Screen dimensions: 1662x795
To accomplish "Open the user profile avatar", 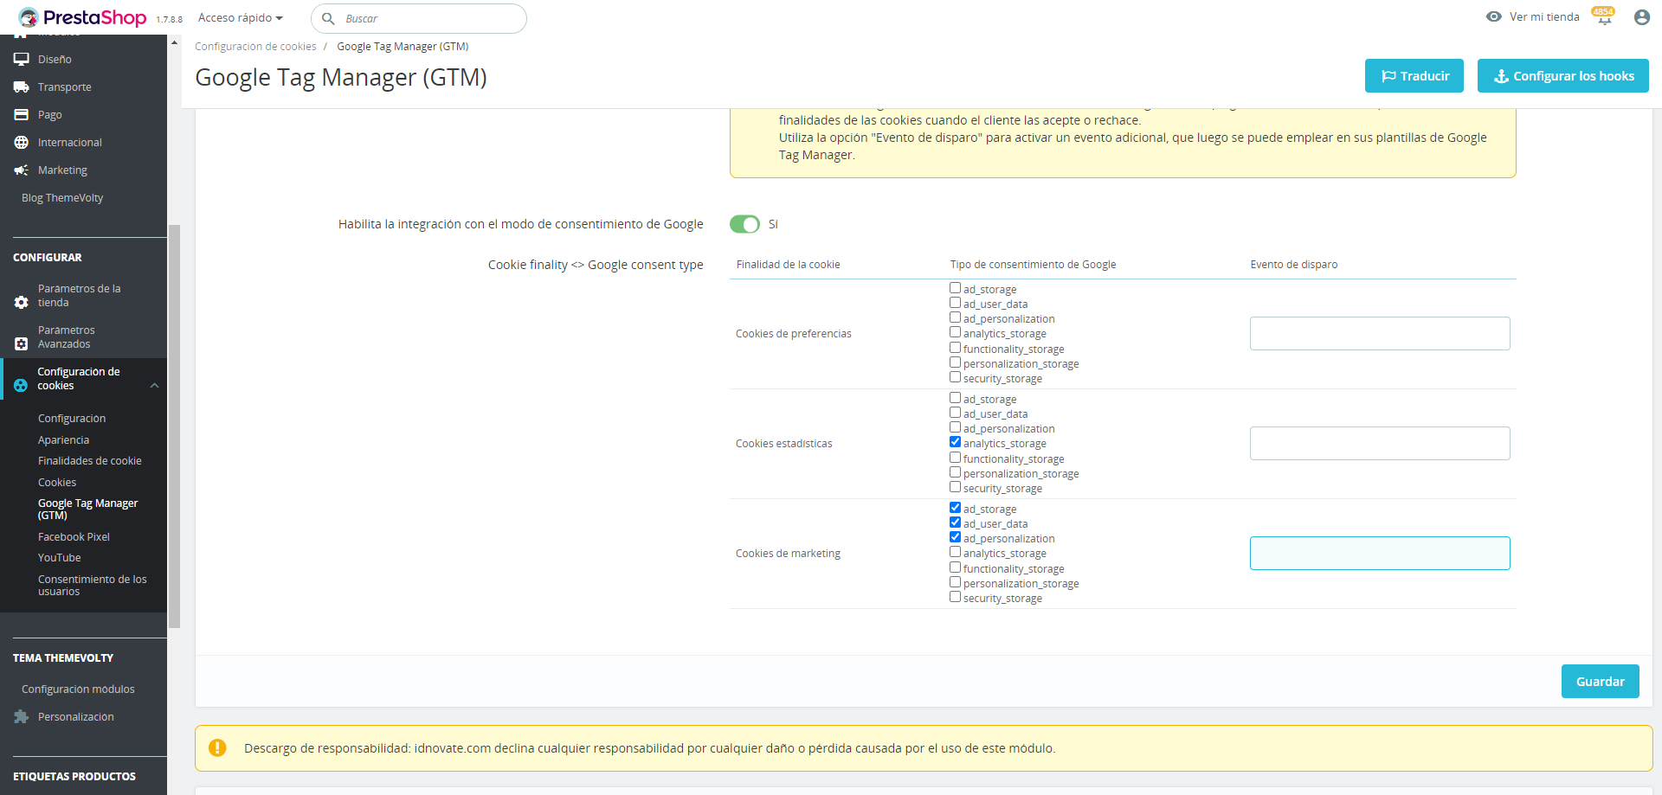I will pos(1641,17).
